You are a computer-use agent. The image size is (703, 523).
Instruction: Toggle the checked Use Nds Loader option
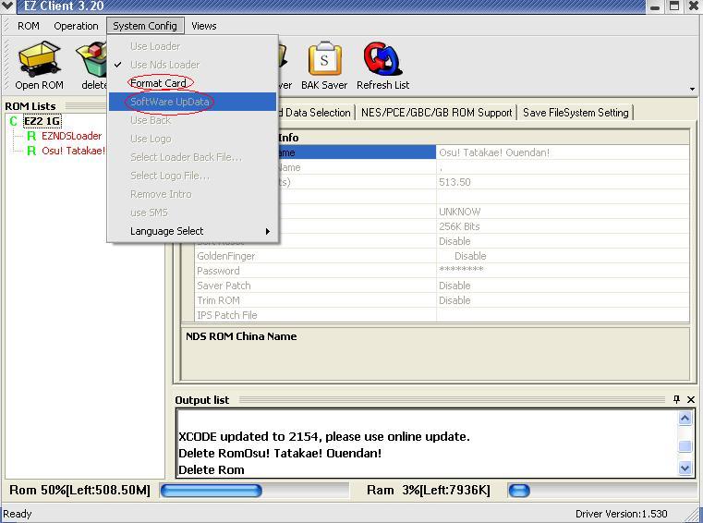164,65
